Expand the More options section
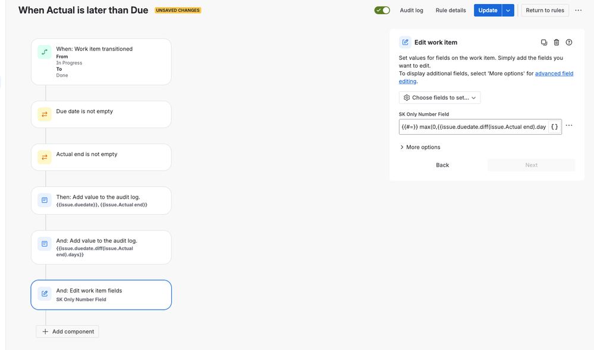The image size is (594, 350). [x=420, y=147]
